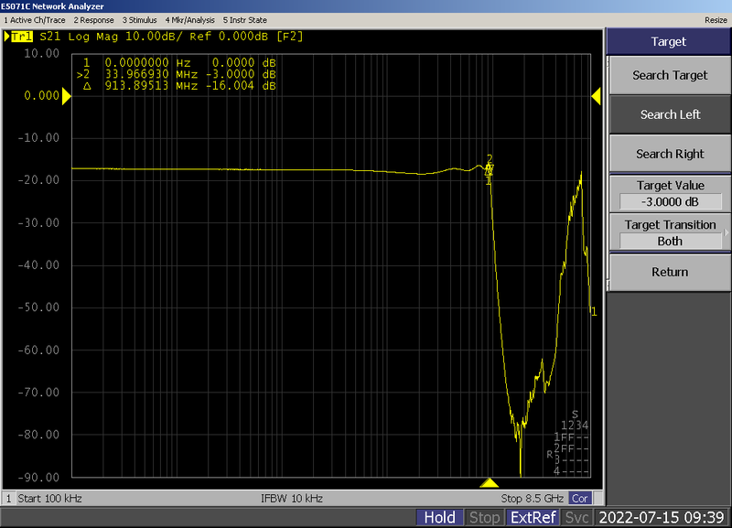This screenshot has height=528, width=732.
Task: Click the Search Right softkey
Action: (x=670, y=154)
